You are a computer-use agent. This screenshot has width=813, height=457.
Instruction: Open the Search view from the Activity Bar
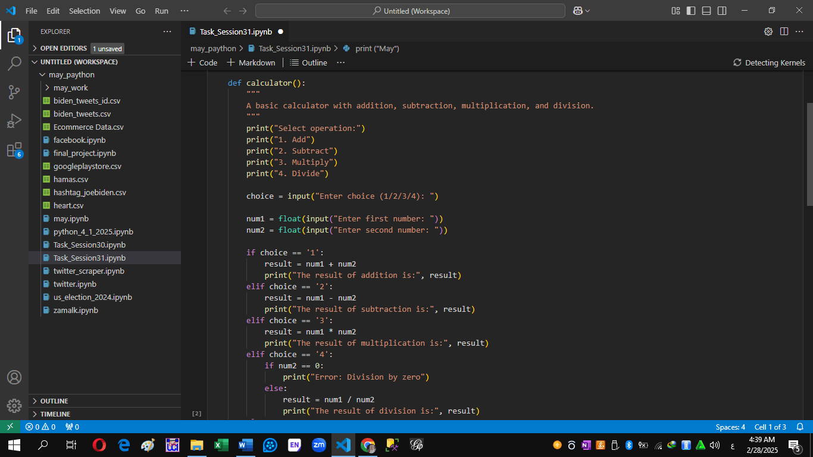point(14,62)
